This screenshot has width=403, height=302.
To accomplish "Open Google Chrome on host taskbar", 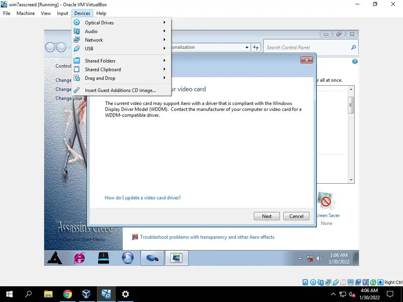I will [x=67, y=294].
